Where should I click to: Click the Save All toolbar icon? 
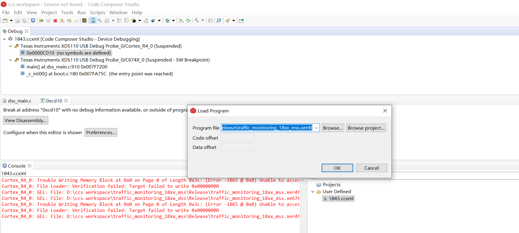24,20
